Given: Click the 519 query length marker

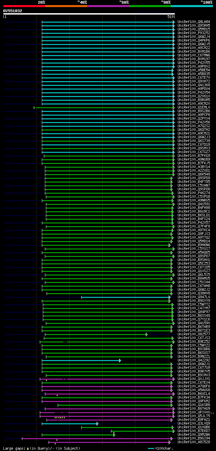Looking at the screenshot, I should 170,17.
